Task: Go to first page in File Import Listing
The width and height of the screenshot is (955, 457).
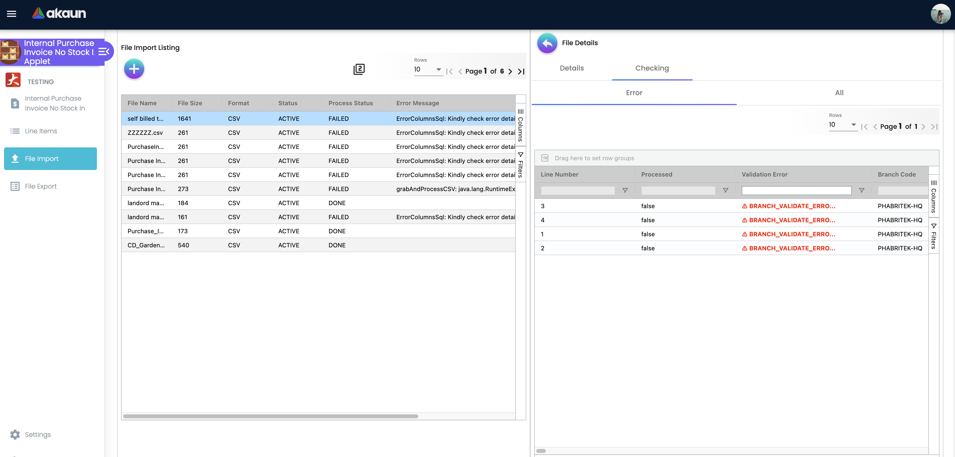Action: click(x=449, y=72)
